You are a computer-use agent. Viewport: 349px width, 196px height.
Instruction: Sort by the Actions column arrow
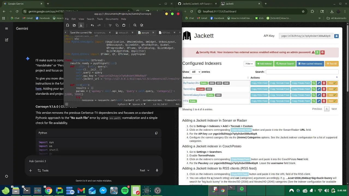click(337, 77)
